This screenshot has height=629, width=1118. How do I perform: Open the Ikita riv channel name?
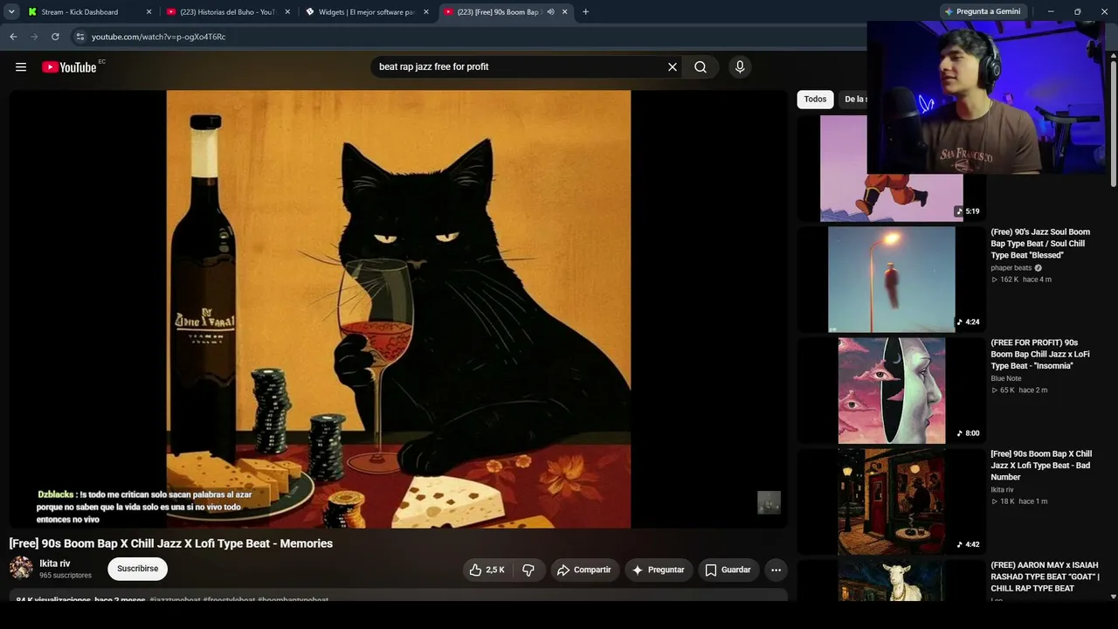click(55, 563)
